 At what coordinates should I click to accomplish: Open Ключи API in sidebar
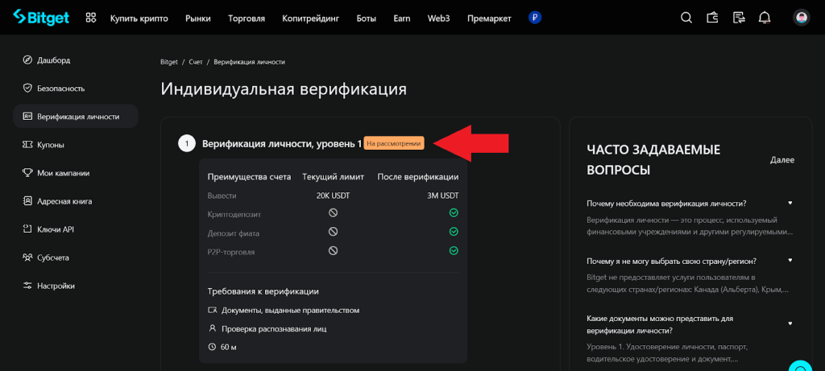tap(55, 229)
